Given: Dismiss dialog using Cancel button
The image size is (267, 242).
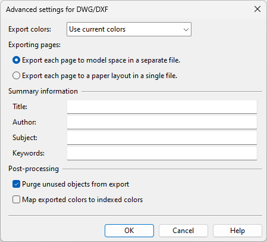Looking at the screenshot, I should [183, 231].
